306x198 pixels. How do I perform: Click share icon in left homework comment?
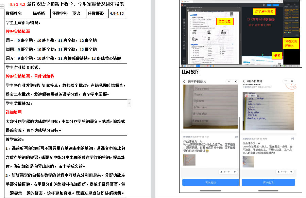[236, 137]
